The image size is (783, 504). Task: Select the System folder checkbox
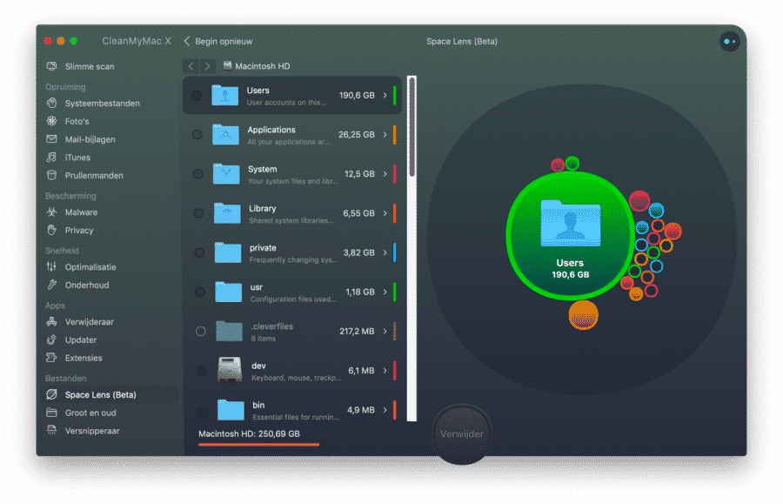tap(197, 174)
